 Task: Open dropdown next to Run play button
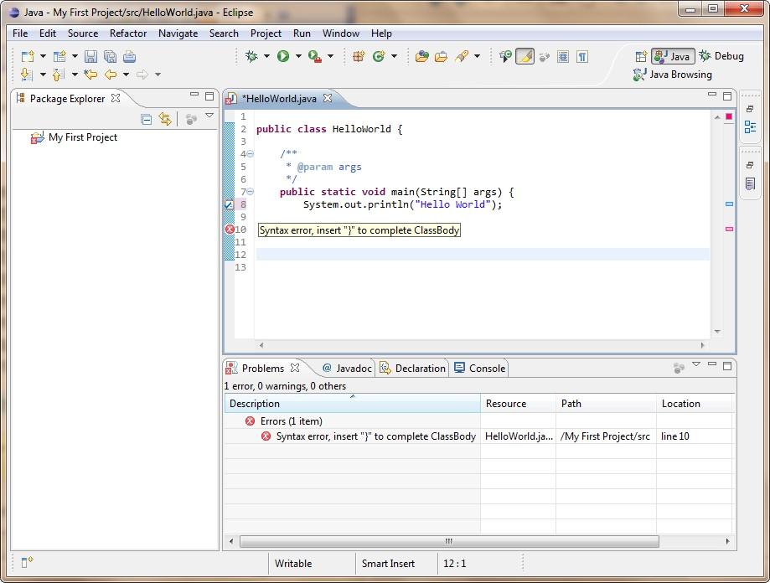tap(298, 56)
